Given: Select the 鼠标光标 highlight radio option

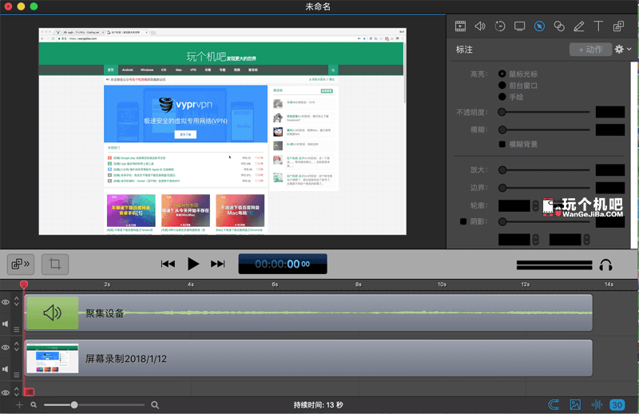Looking at the screenshot, I should (x=502, y=74).
